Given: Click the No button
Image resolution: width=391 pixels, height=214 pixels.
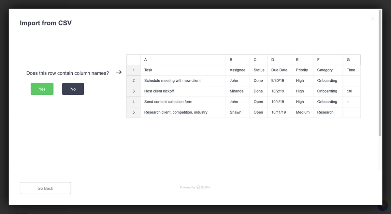Looking at the screenshot, I should (73, 89).
